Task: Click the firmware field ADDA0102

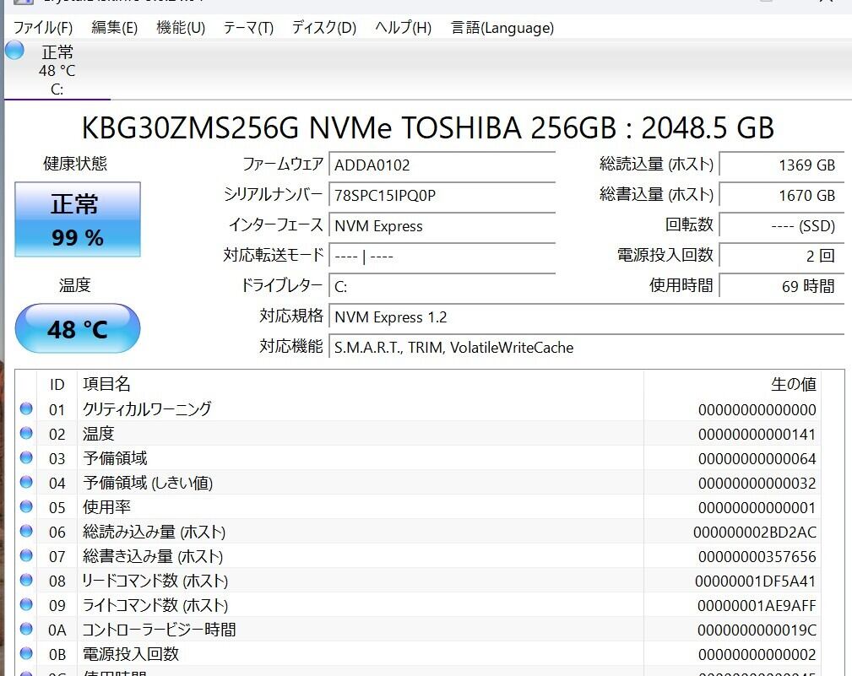Action: click(x=442, y=165)
